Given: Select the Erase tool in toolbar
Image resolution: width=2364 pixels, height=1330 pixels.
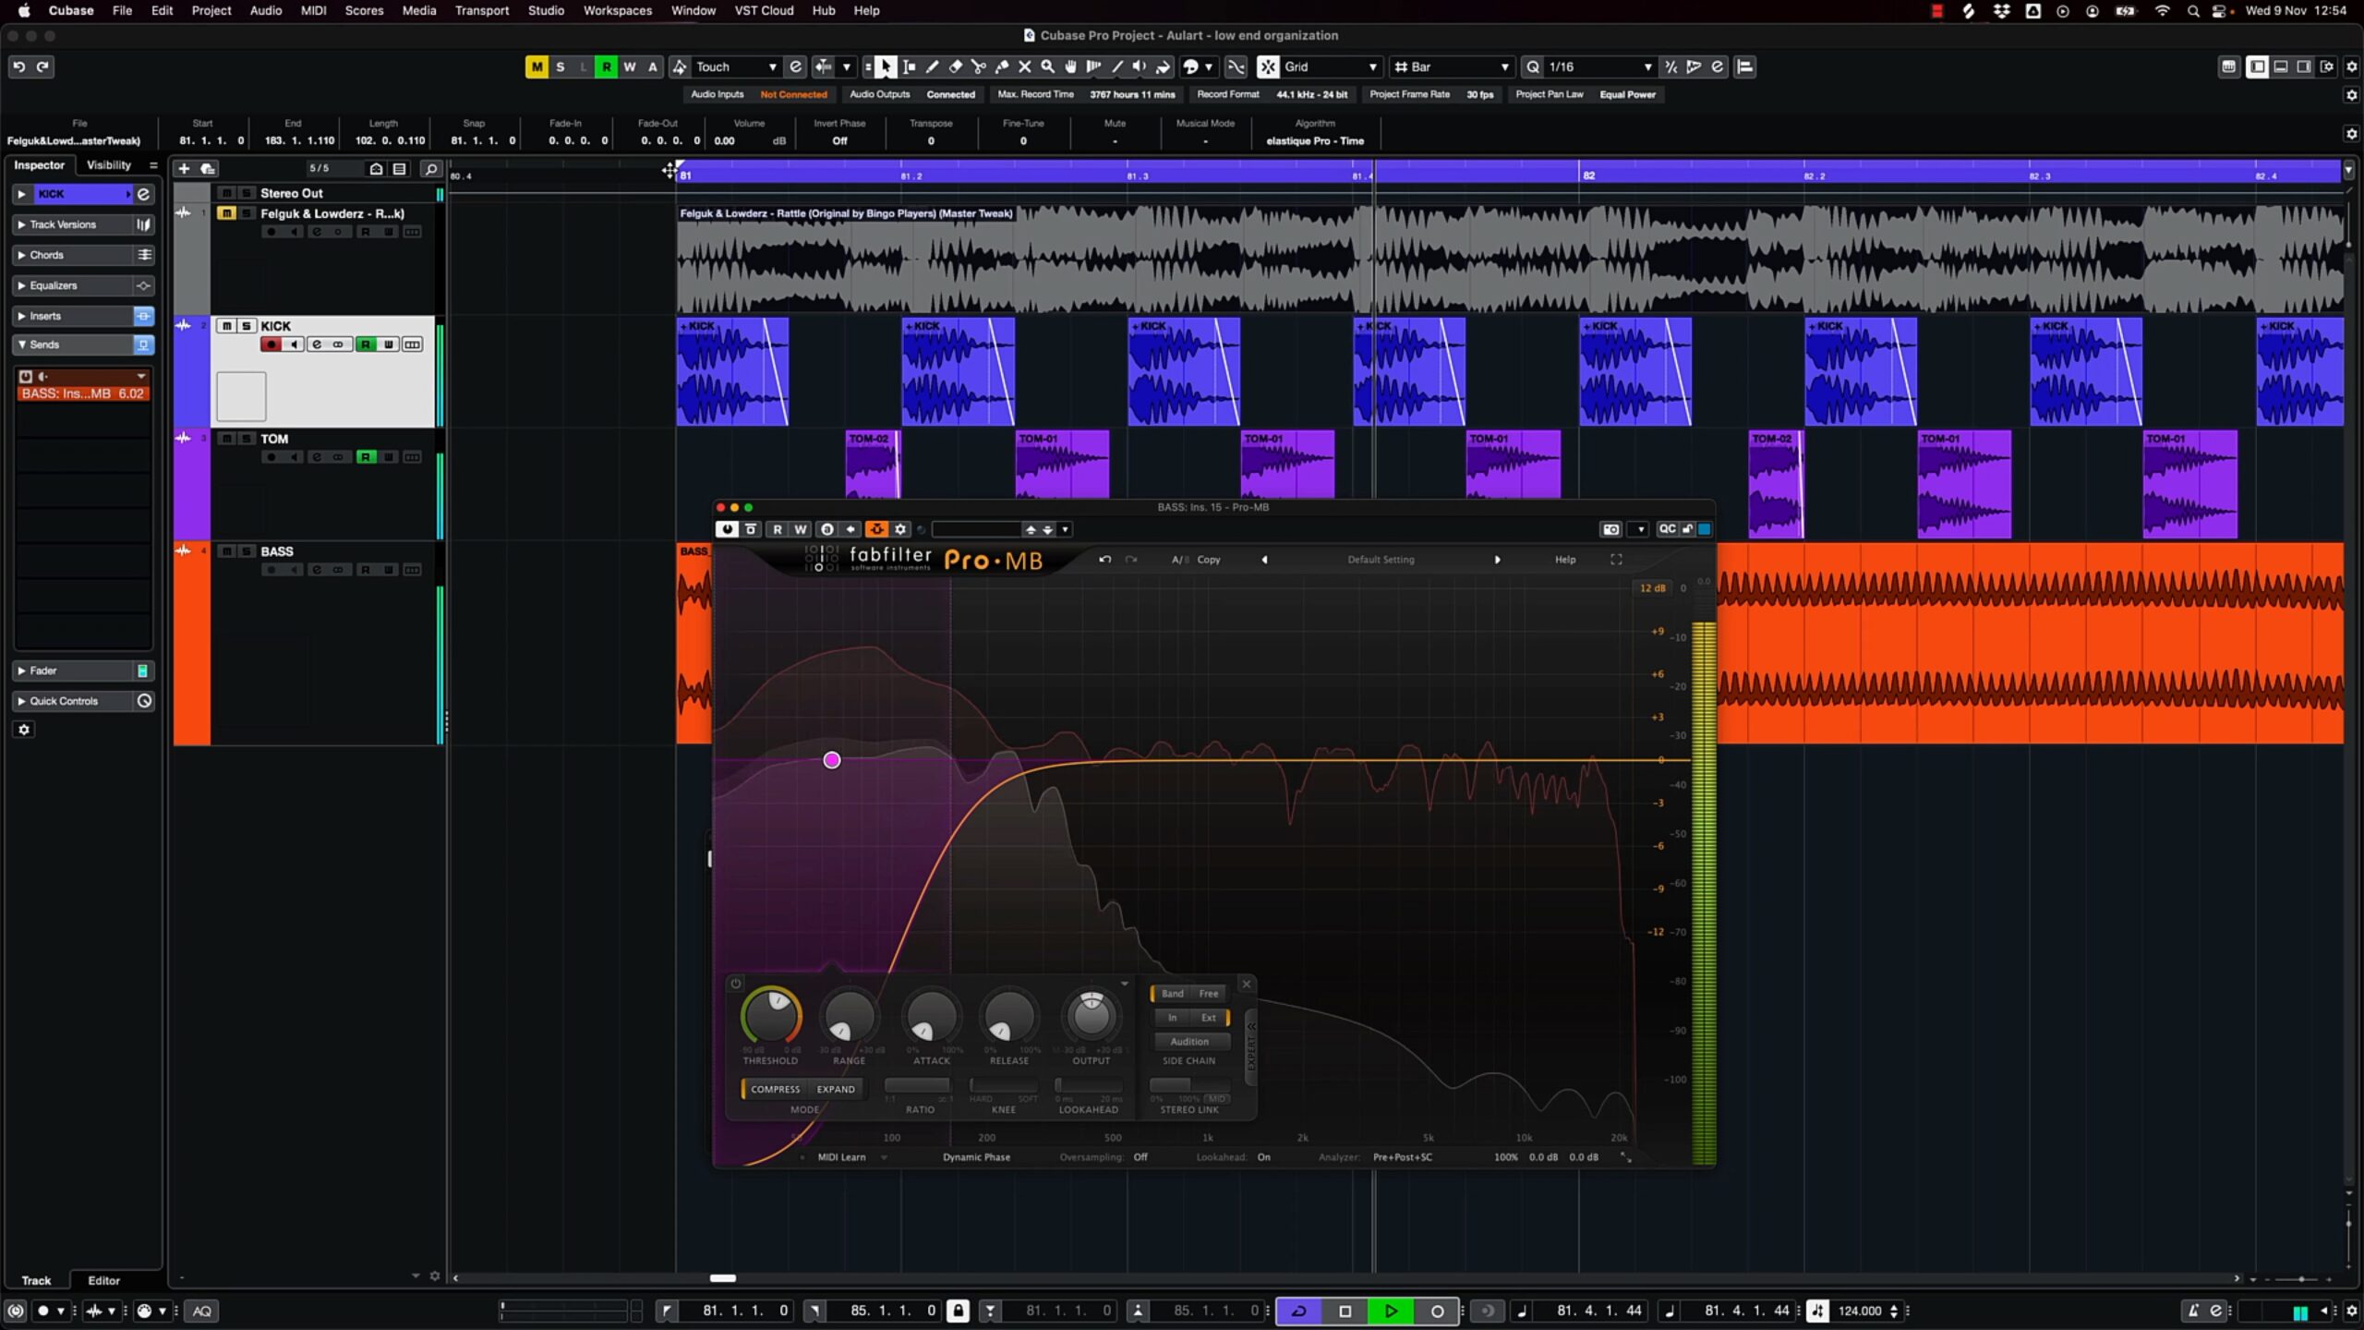Looking at the screenshot, I should 955,66.
